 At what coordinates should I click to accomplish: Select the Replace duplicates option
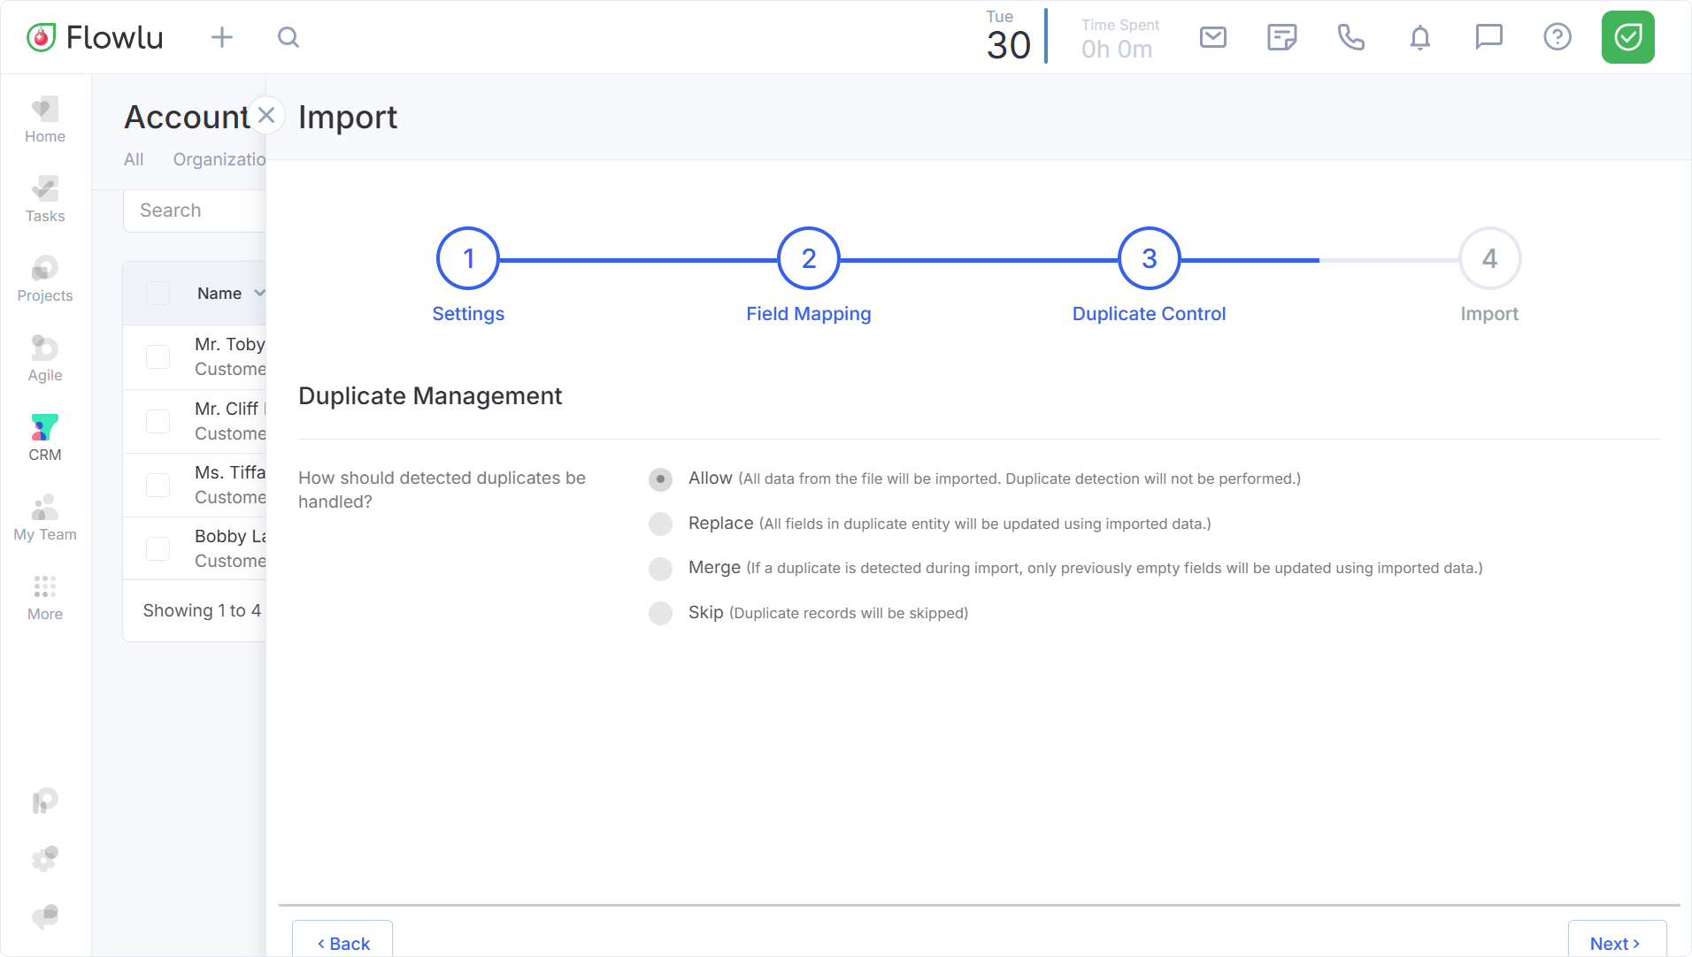tap(660, 524)
